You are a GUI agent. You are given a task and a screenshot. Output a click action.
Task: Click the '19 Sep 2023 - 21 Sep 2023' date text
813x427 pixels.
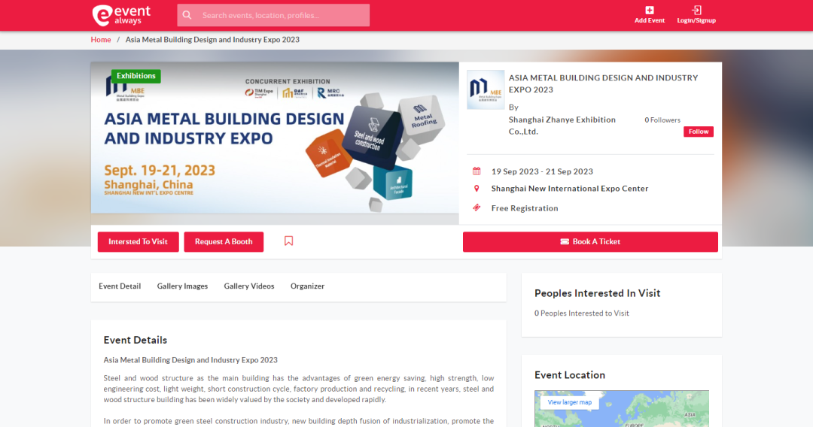pyautogui.click(x=542, y=171)
